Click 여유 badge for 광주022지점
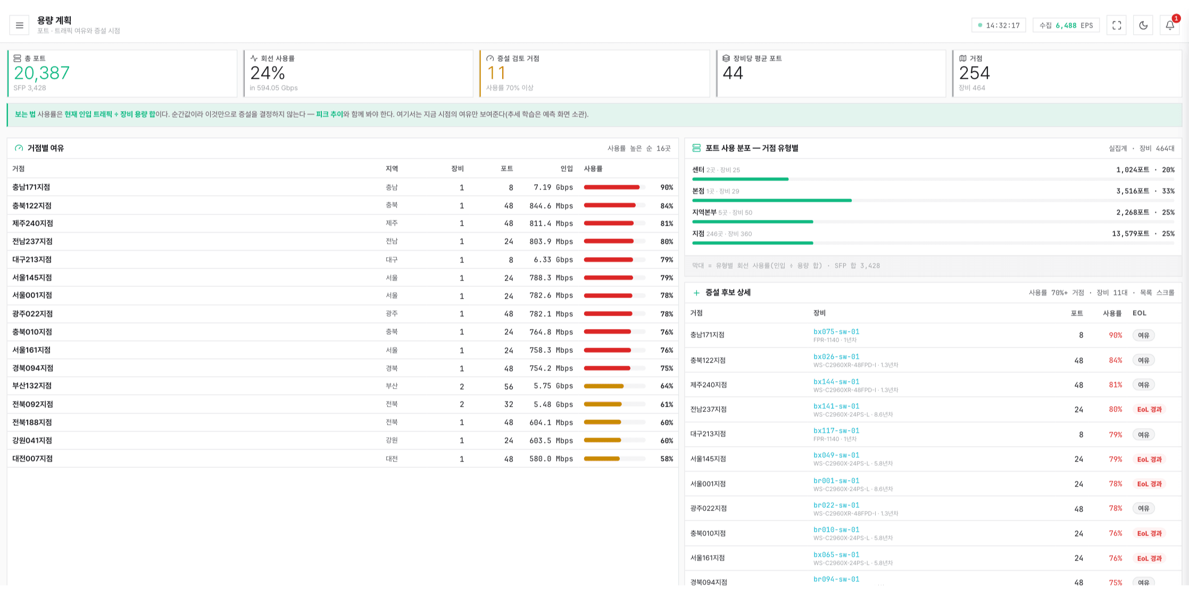 tap(1143, 508)
